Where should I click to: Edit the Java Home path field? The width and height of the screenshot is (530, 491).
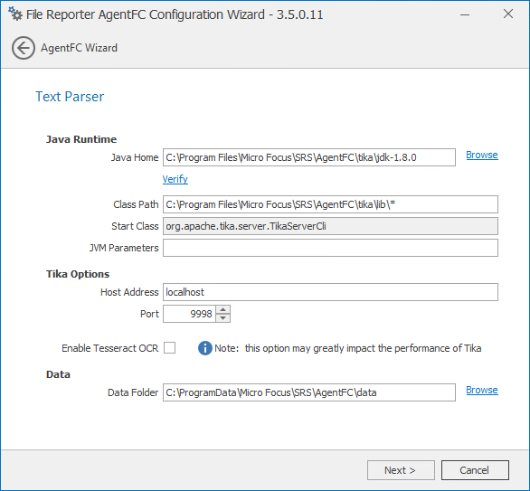tap(309, 157)
